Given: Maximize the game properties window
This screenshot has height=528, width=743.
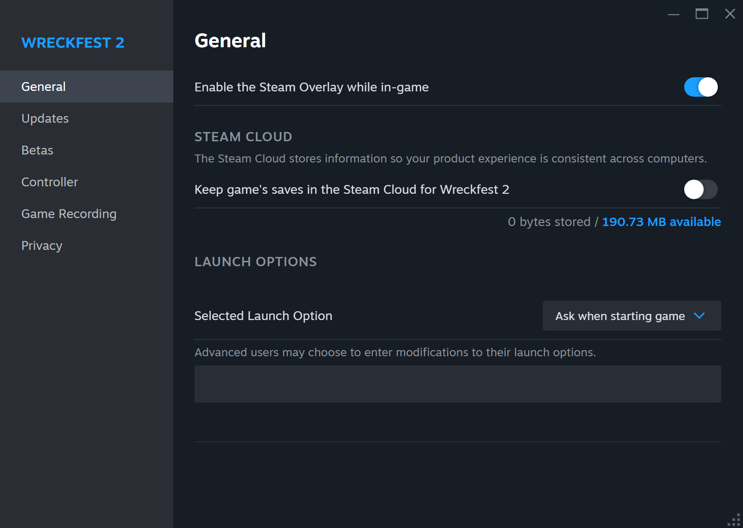Looking at the screenshot, I should [702, 14].
